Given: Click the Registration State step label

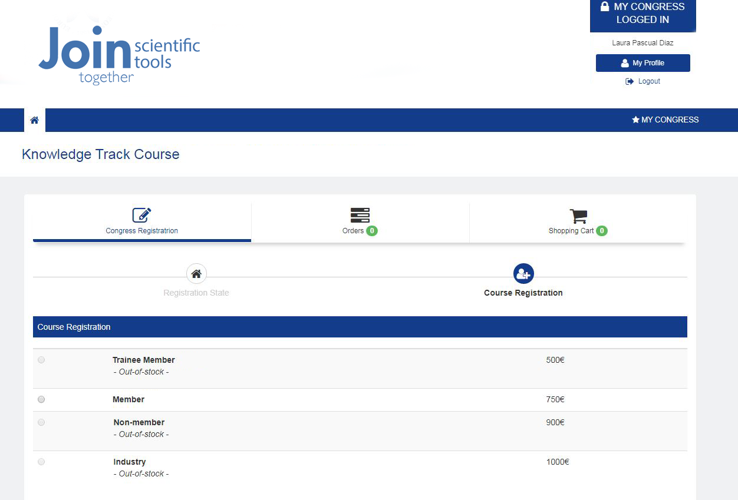Looking at the screenshot, I should 196,293.
